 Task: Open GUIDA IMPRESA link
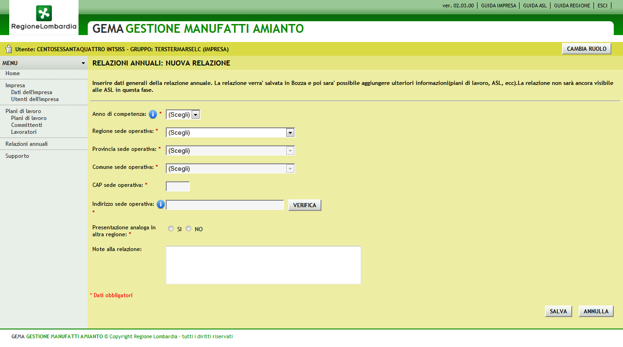pos(498,6)
